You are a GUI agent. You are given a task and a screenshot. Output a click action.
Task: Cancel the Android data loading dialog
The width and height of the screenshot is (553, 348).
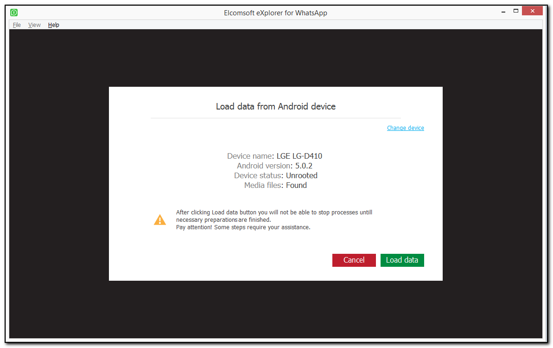point(354,260)
